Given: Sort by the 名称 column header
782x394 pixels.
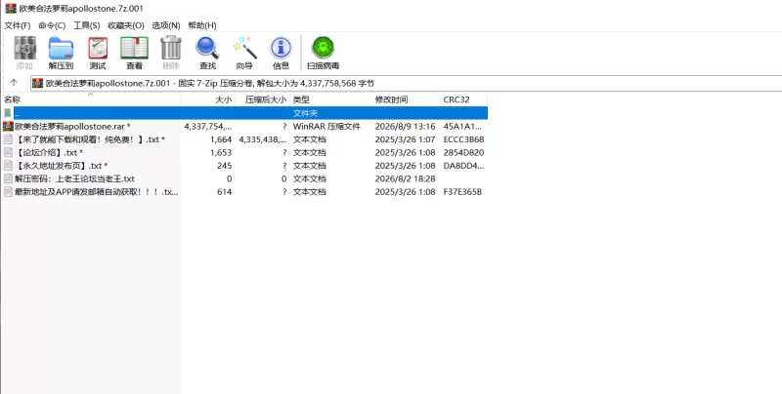Looking at the screenshot, I should point(90,99).
